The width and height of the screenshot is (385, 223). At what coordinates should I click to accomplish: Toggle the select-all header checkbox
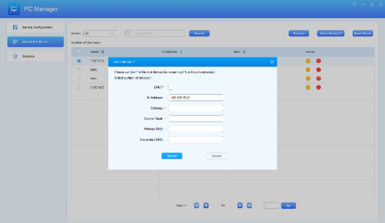[79, 52]
